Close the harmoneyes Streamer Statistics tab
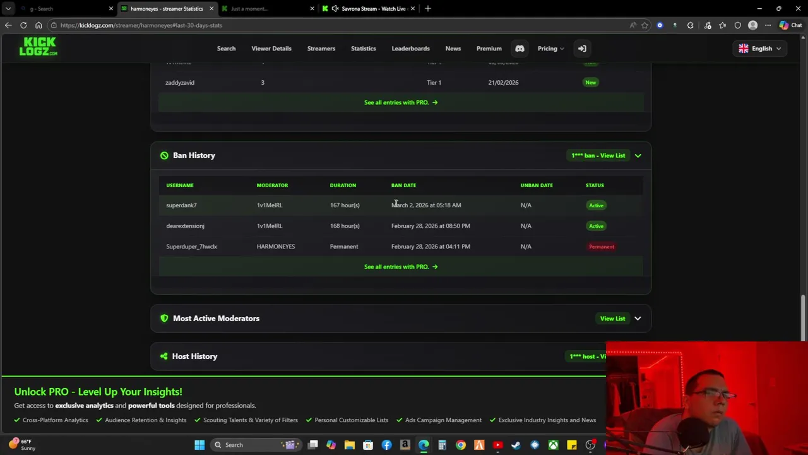This screenshot has width=808, height=455. [211, 8]
